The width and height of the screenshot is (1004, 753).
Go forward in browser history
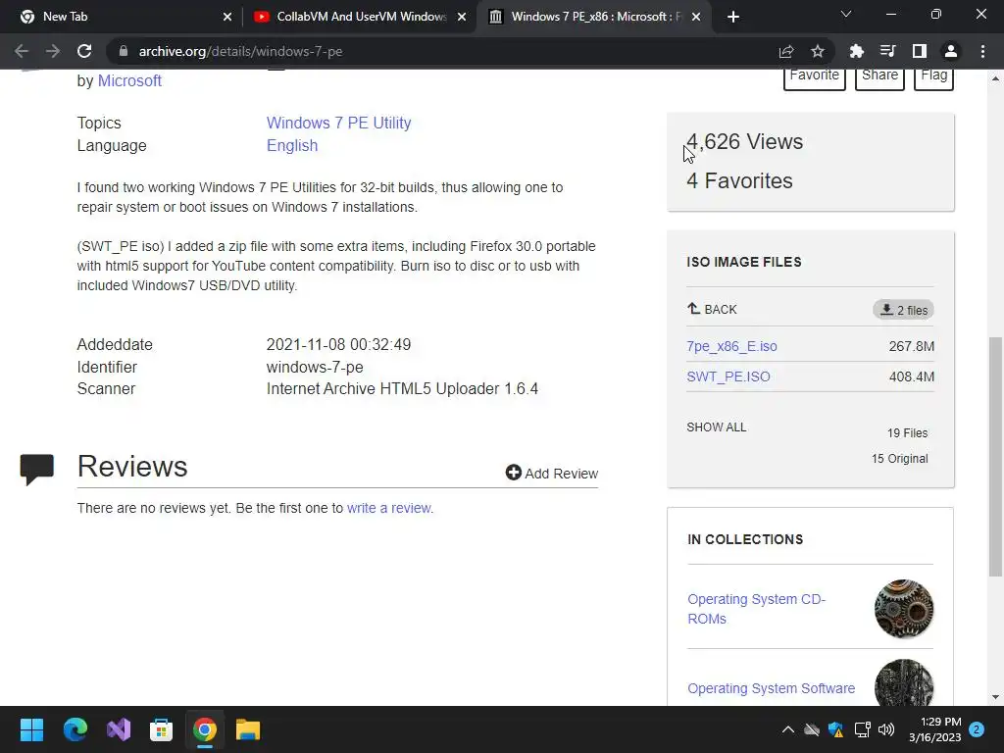click(53, 51)
